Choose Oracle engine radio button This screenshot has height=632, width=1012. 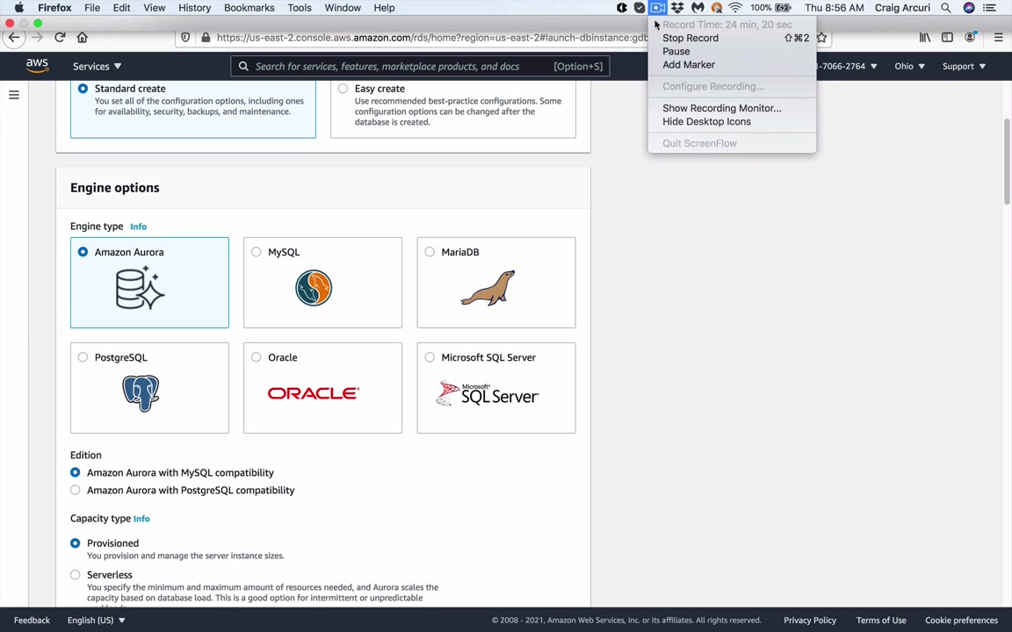[257, 356]
